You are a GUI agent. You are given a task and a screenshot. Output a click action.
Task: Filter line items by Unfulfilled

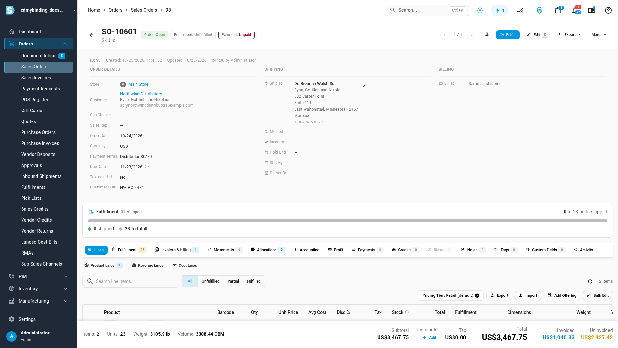tap(211, 281)
